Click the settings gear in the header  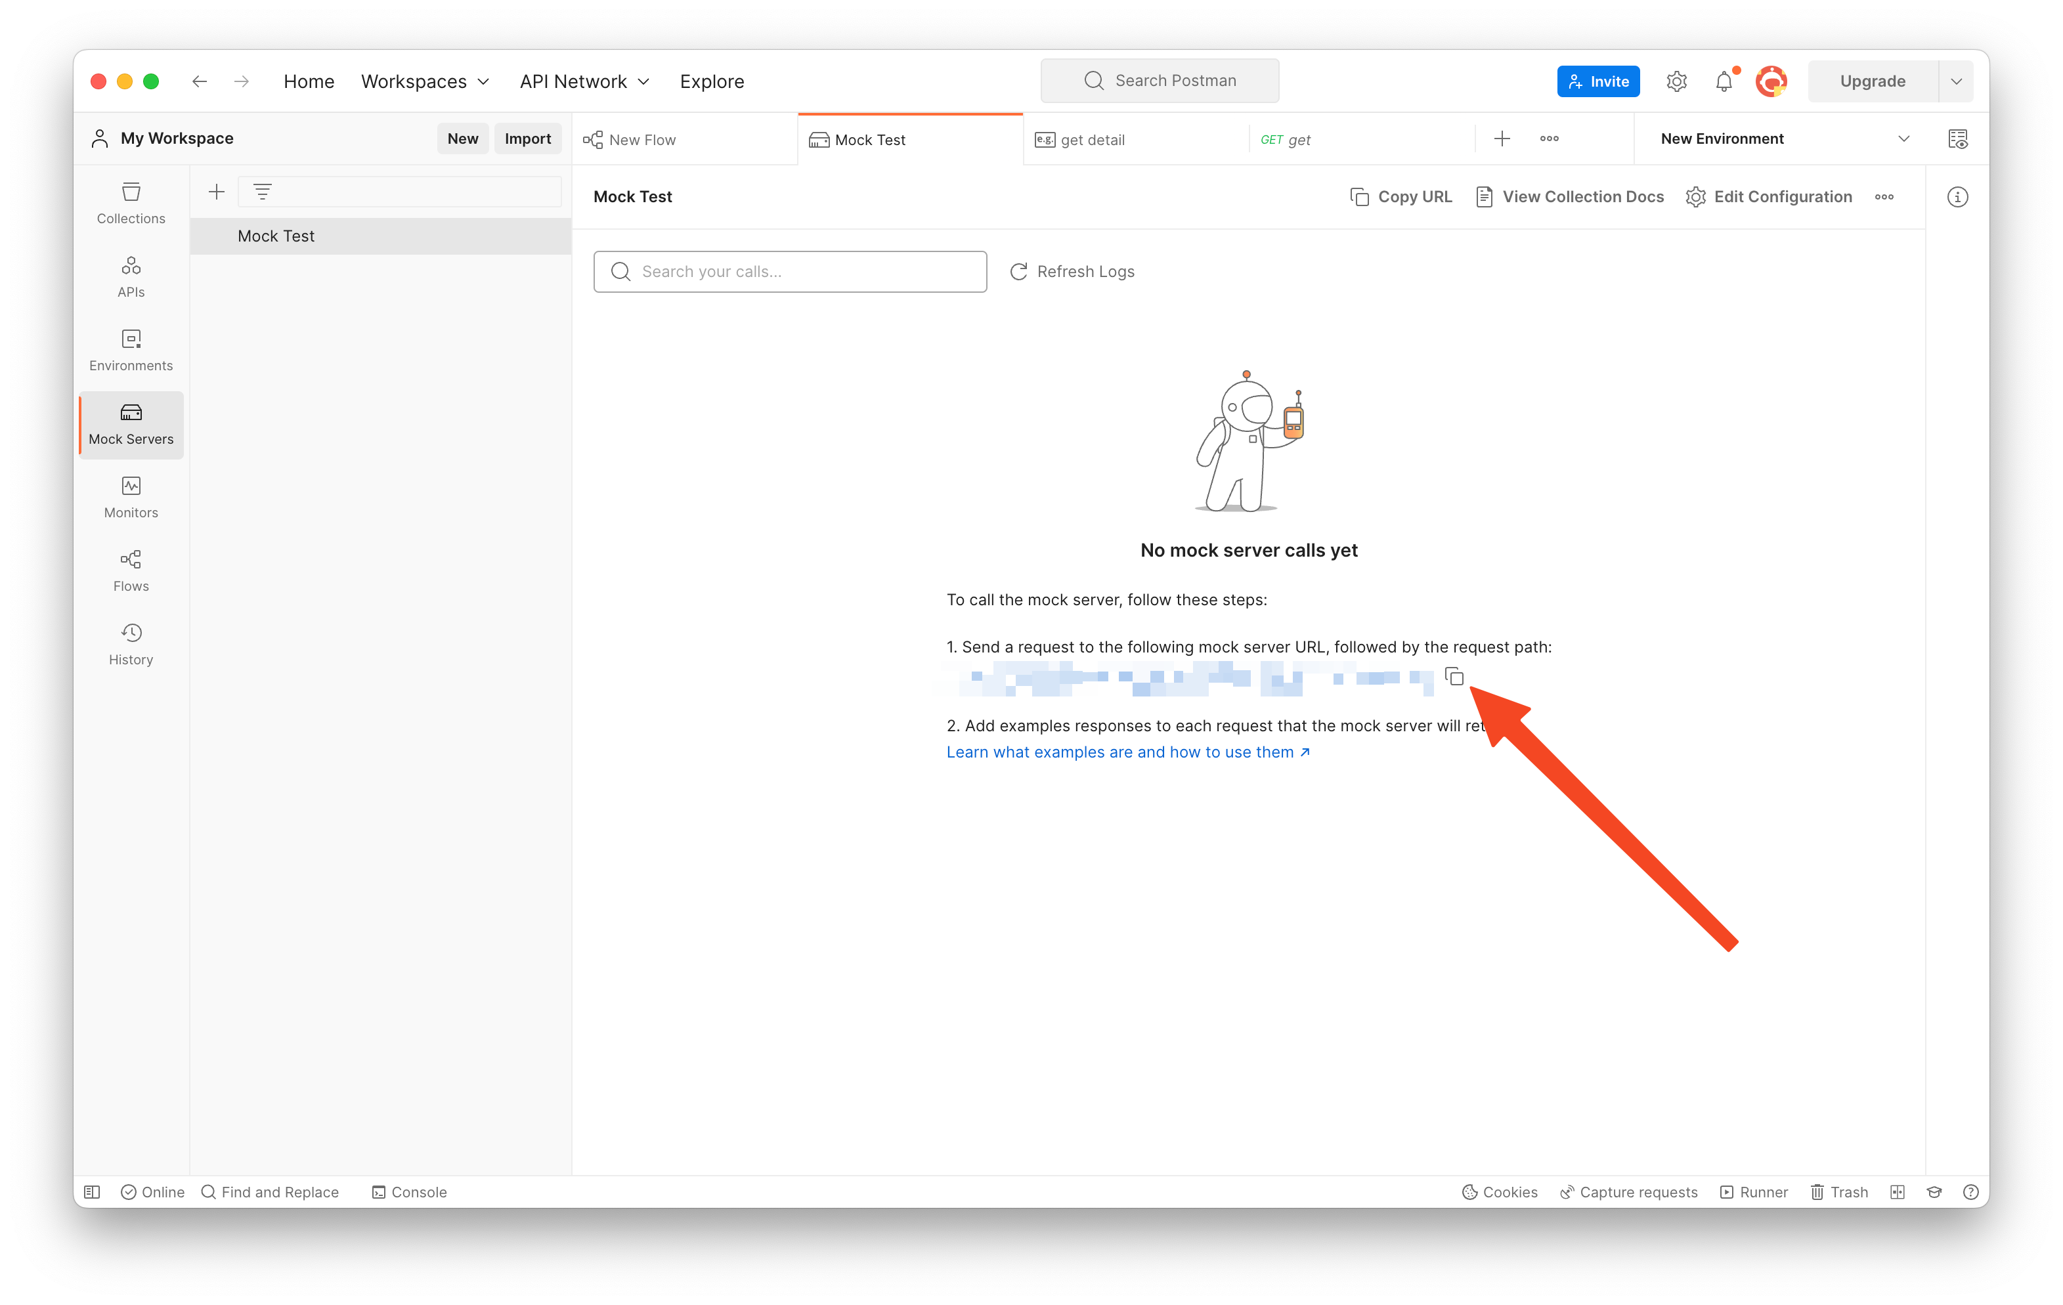(1676, 81)
